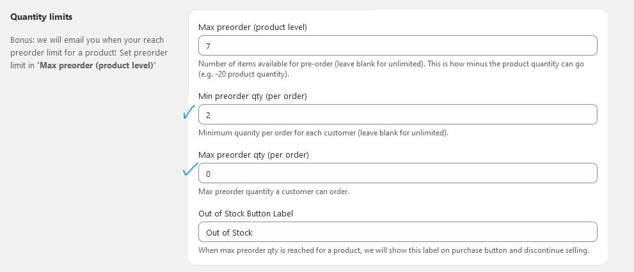The height and width of the screenshot is (272, 634).
Task: Focus the Max preorder (product level) field
Action: coord(397,45)
